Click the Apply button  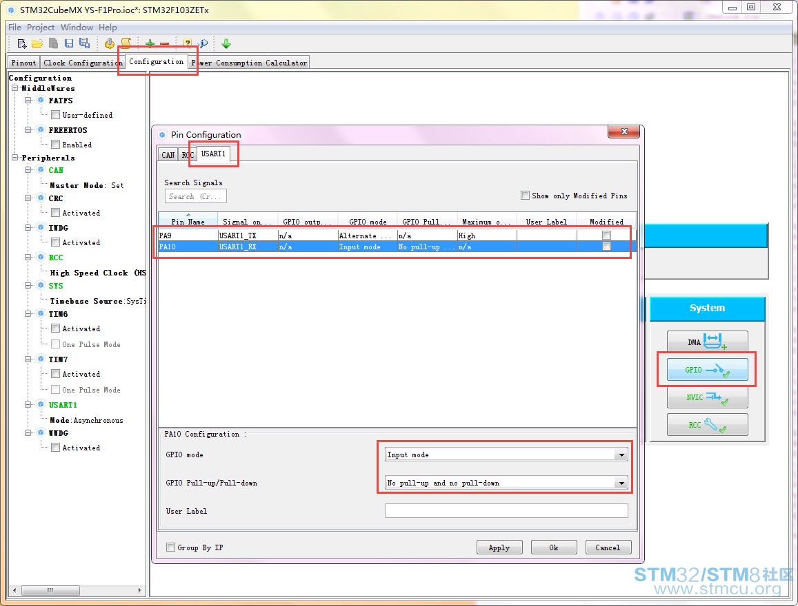[x=499, y=547]
